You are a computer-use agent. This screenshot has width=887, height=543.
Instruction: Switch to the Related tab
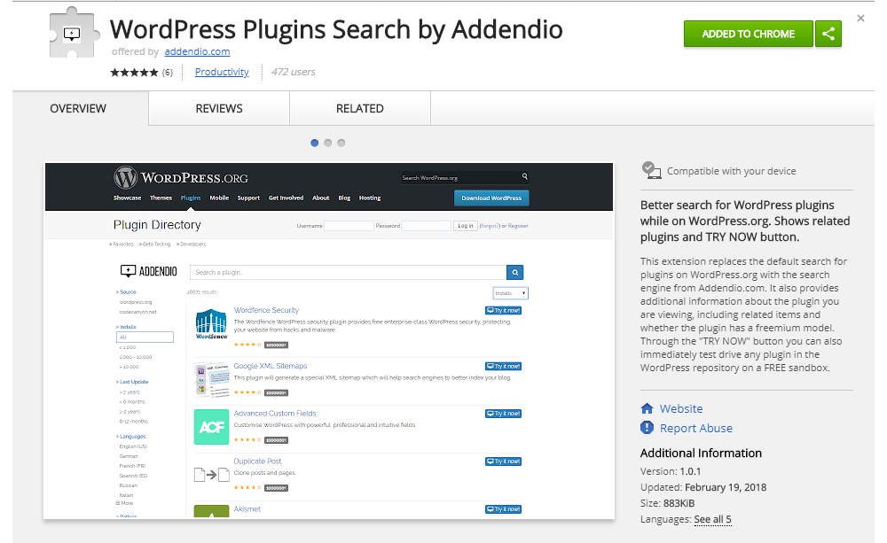pos(360,108)
